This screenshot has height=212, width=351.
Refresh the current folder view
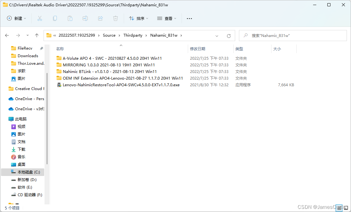point(229,36)
